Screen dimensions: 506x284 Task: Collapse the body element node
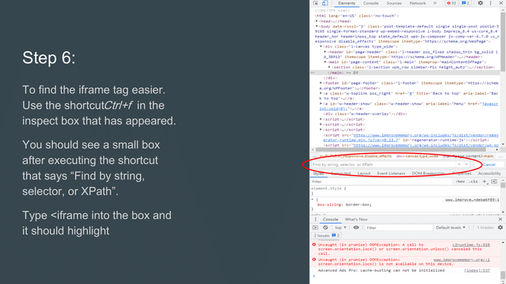tap(317, 26)
